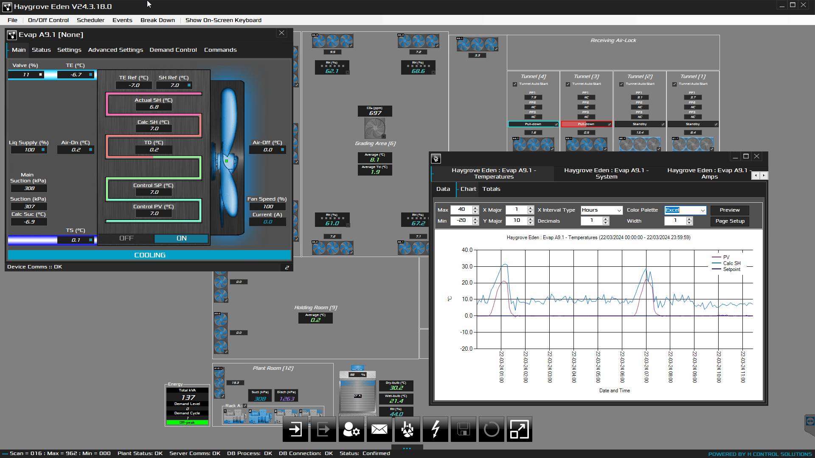Toggle Tunnel [4] Tunnel Auto Start checkbox

pyautogui.click(x=515, y=84)
